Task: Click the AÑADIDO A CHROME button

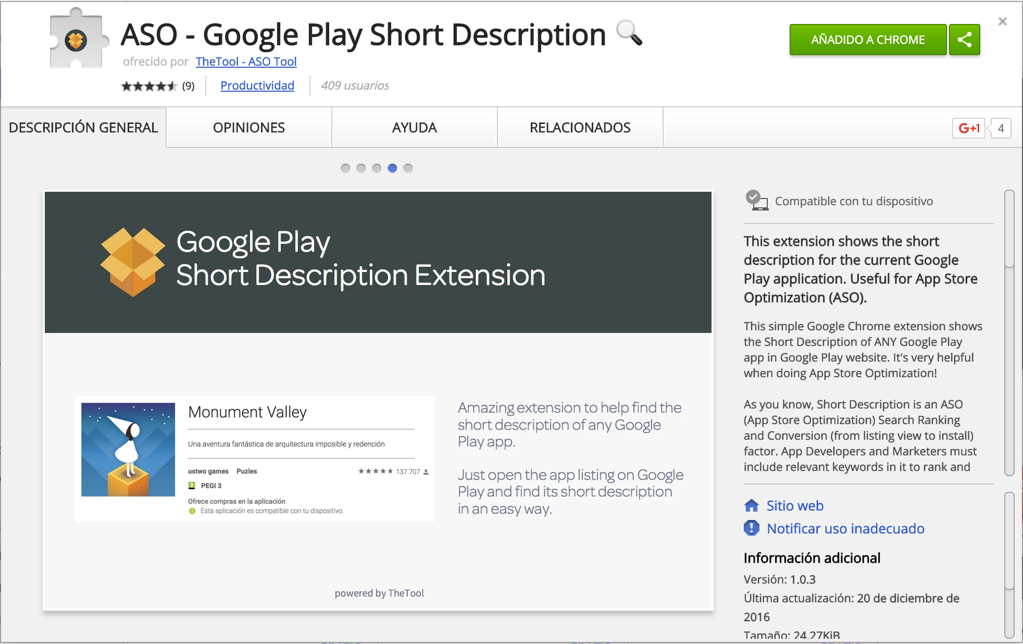Action: point(867,39)
